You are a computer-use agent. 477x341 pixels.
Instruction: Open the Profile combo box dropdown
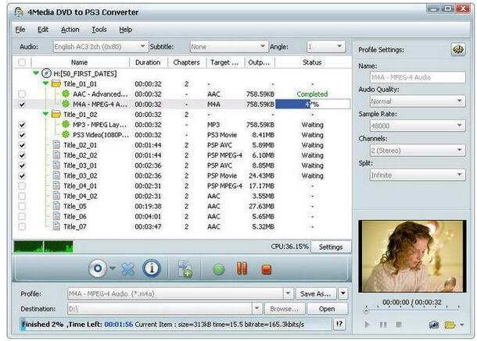pos(288,293)
